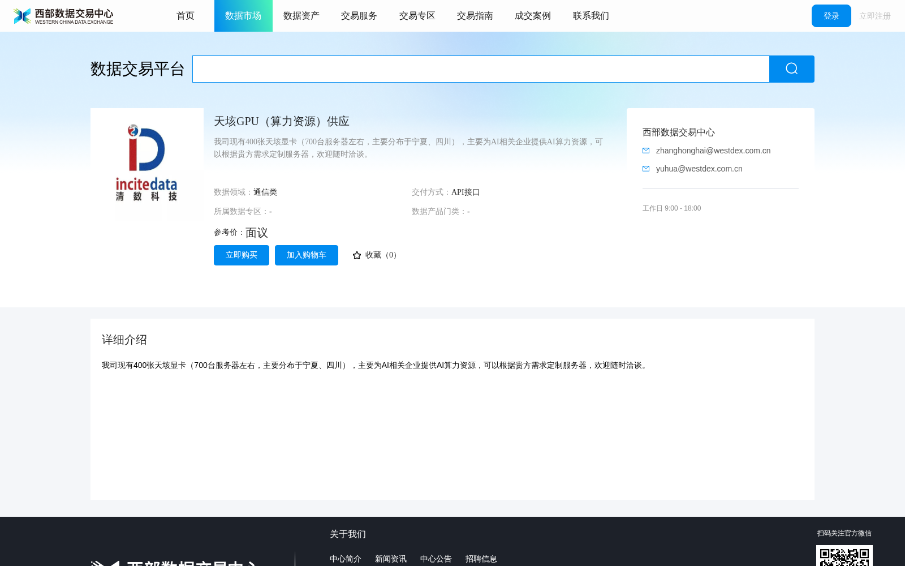Click the envelope icon beside yuhua email
The height and width of the screenshot is (566, 905).
point(646,169)
